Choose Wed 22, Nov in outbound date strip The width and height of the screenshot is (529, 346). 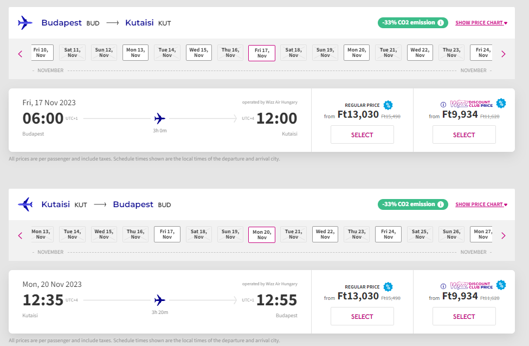pyautogui.click(x=420, y=53)
